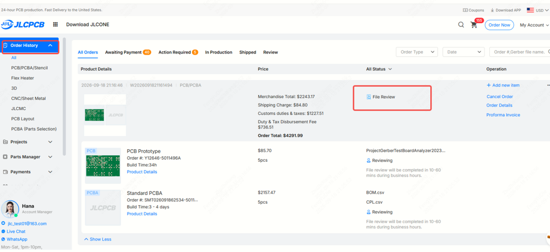Select All in the sidebar
The height and width of the screenshot is (252, 550).
14,58
